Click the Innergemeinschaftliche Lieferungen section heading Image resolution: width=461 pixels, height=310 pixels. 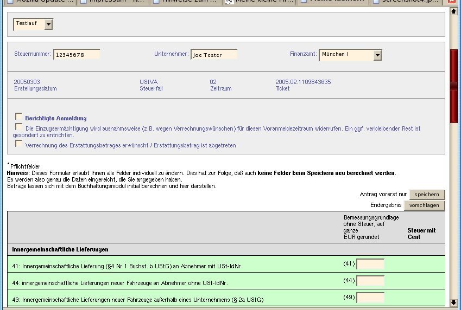60,249
